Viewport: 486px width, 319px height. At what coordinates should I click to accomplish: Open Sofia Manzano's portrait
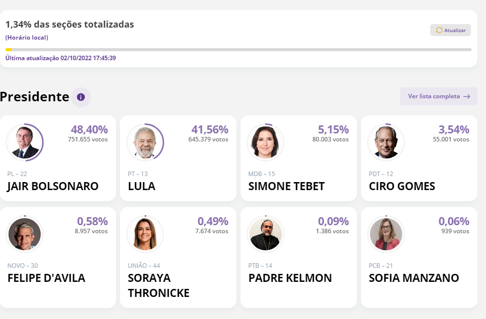point(386,234)
